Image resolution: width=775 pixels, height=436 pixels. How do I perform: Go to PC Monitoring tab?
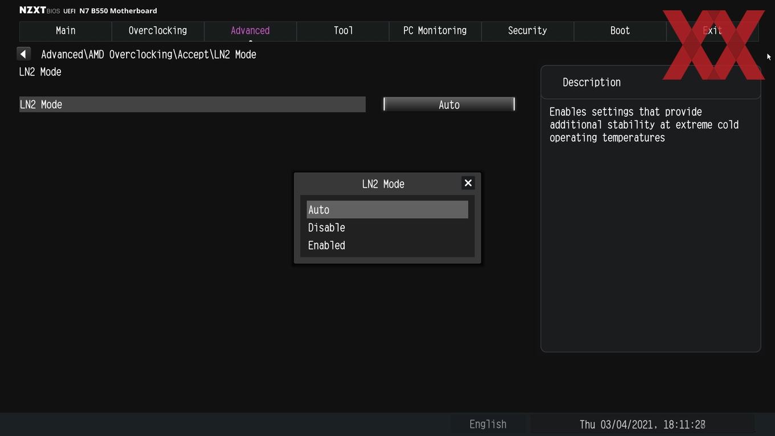point(435,31)
